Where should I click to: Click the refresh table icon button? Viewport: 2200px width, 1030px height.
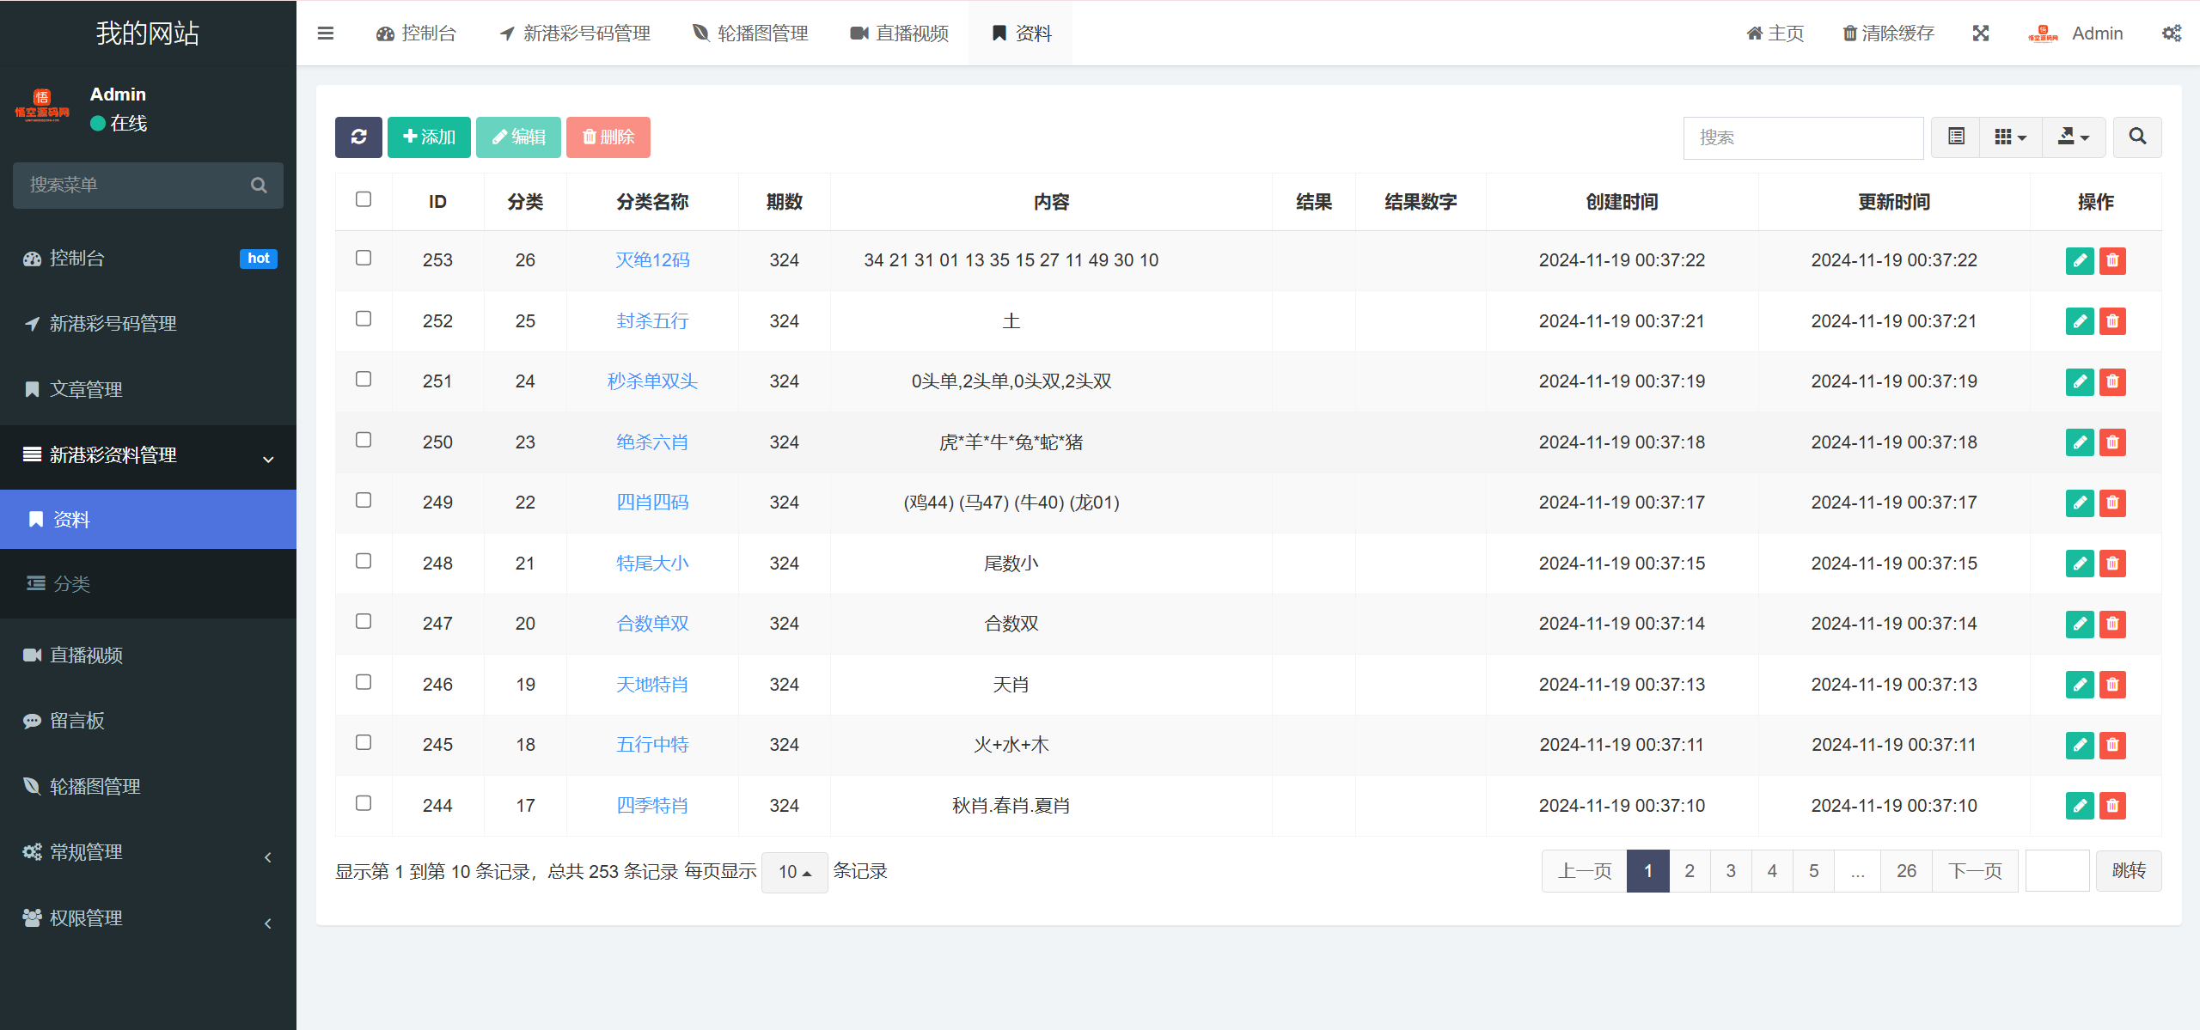point(358,137)
